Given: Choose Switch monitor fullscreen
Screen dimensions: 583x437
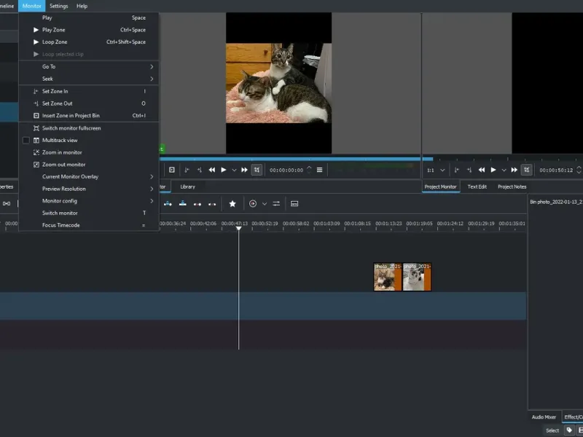Looking at the screenshot, I should click(x=71, y=128).
